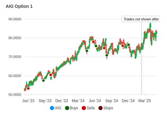Click the green Buys legend circle
Image resolution: width=167 pixels, height=119 pixels.
67,108
